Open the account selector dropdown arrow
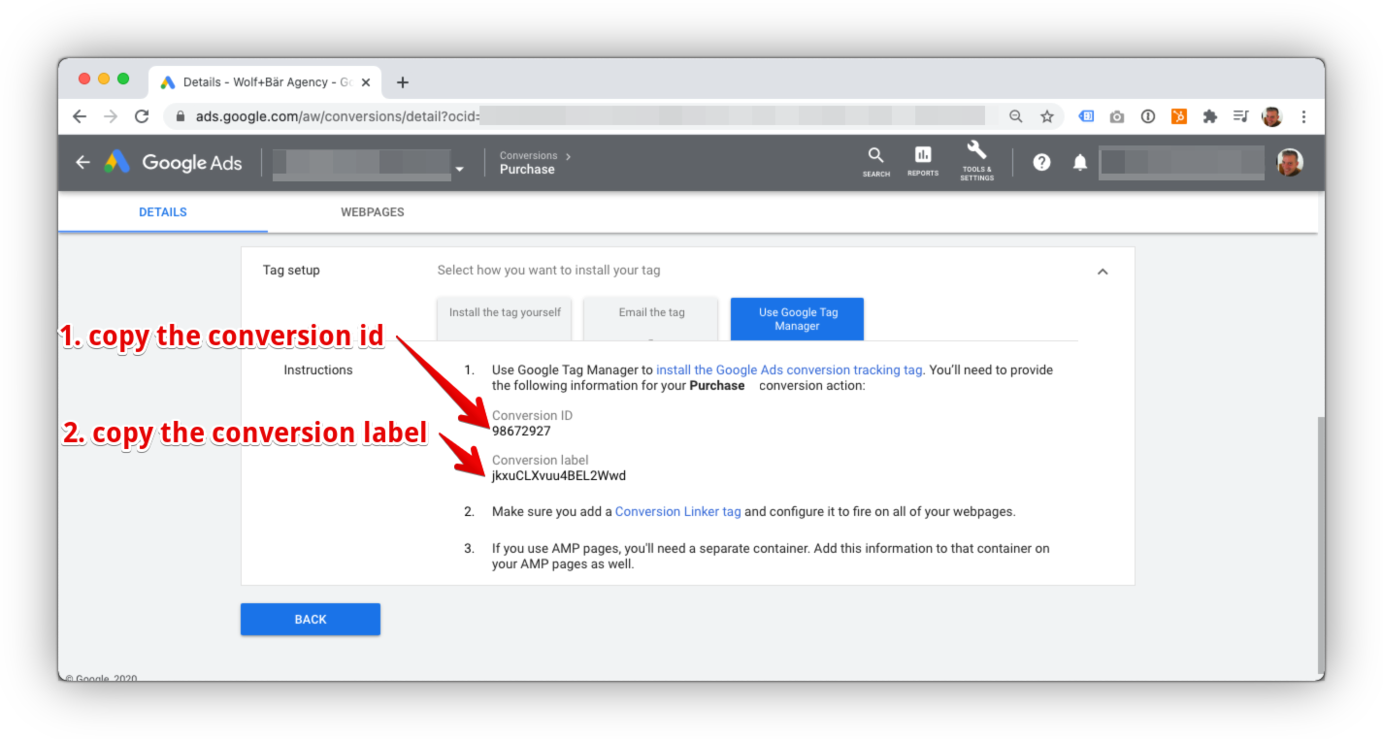 click(x=459, y=170)
